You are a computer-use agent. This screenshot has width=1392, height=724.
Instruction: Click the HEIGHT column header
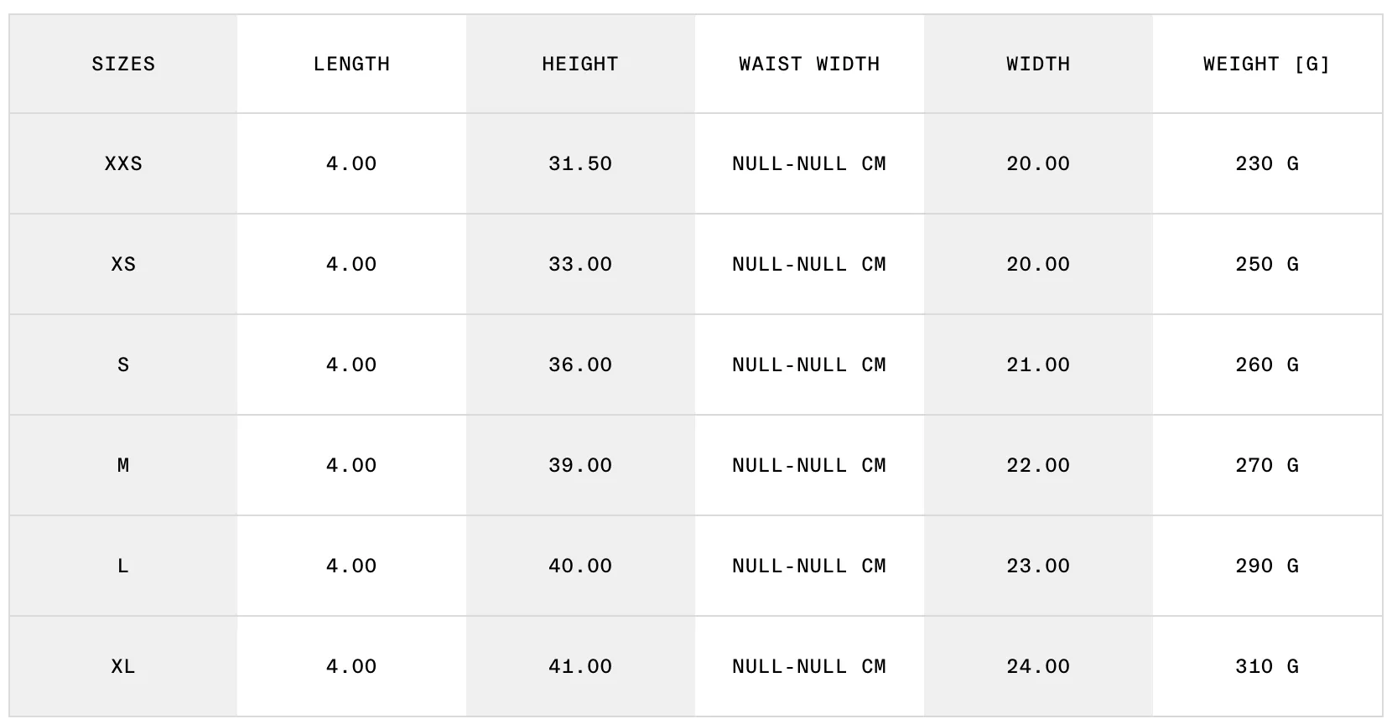click(x=580, y=64)
